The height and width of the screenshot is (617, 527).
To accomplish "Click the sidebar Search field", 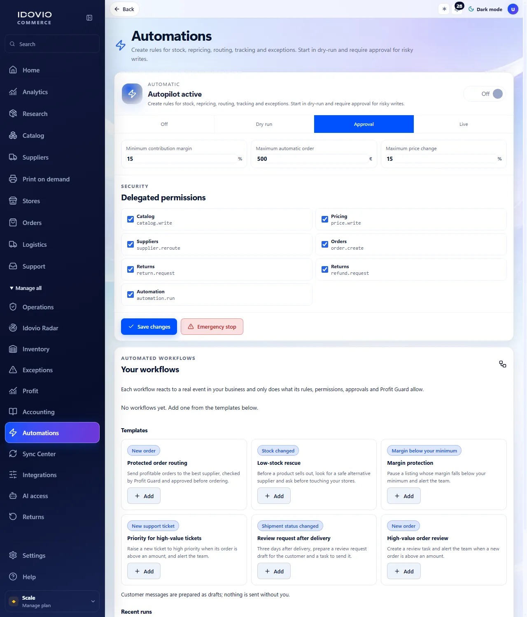I will [52, 44].
